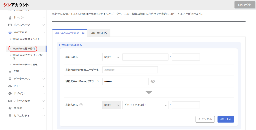
Task: Expand the セキュリティ menu chevron
Action: click(x=43, y=116)
